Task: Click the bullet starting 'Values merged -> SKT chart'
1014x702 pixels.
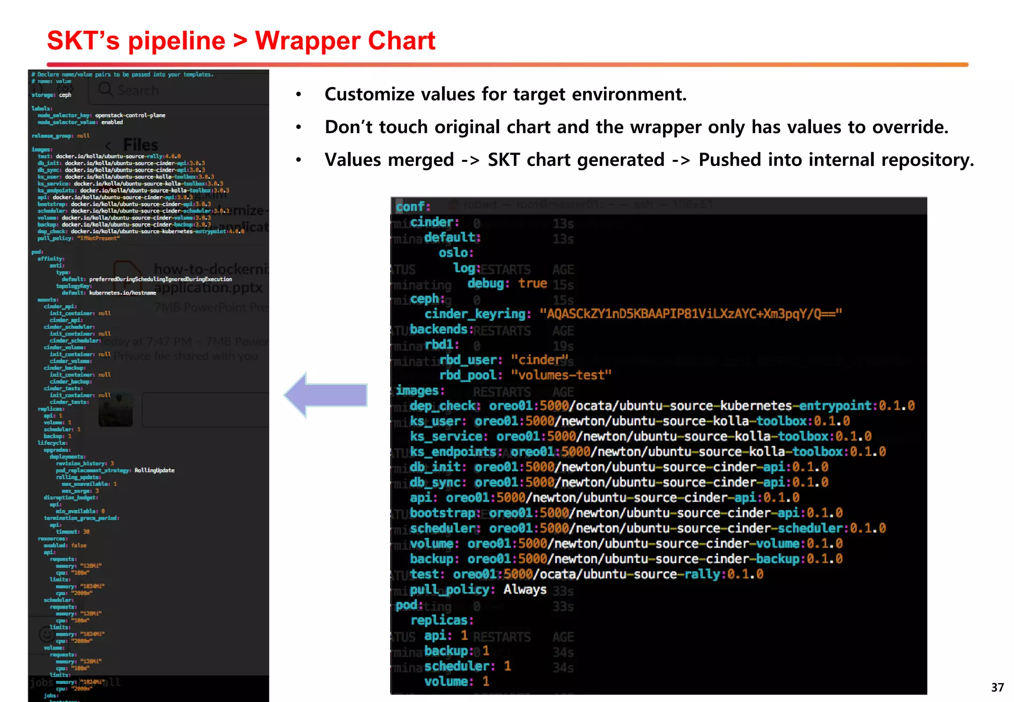Action: [649, 159]
